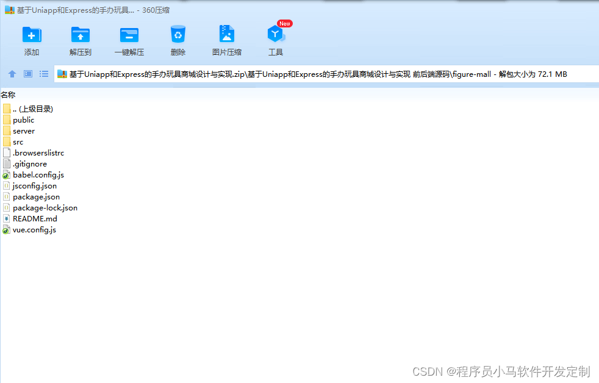Viewport: 599px width, 383px height.
Task: Go up one level with the arrow icon
Action: [x=12, y=74]
